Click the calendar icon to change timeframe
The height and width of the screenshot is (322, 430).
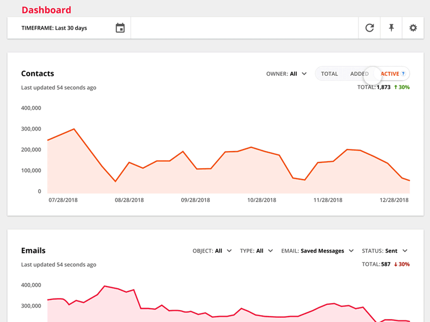click(120, 27)
